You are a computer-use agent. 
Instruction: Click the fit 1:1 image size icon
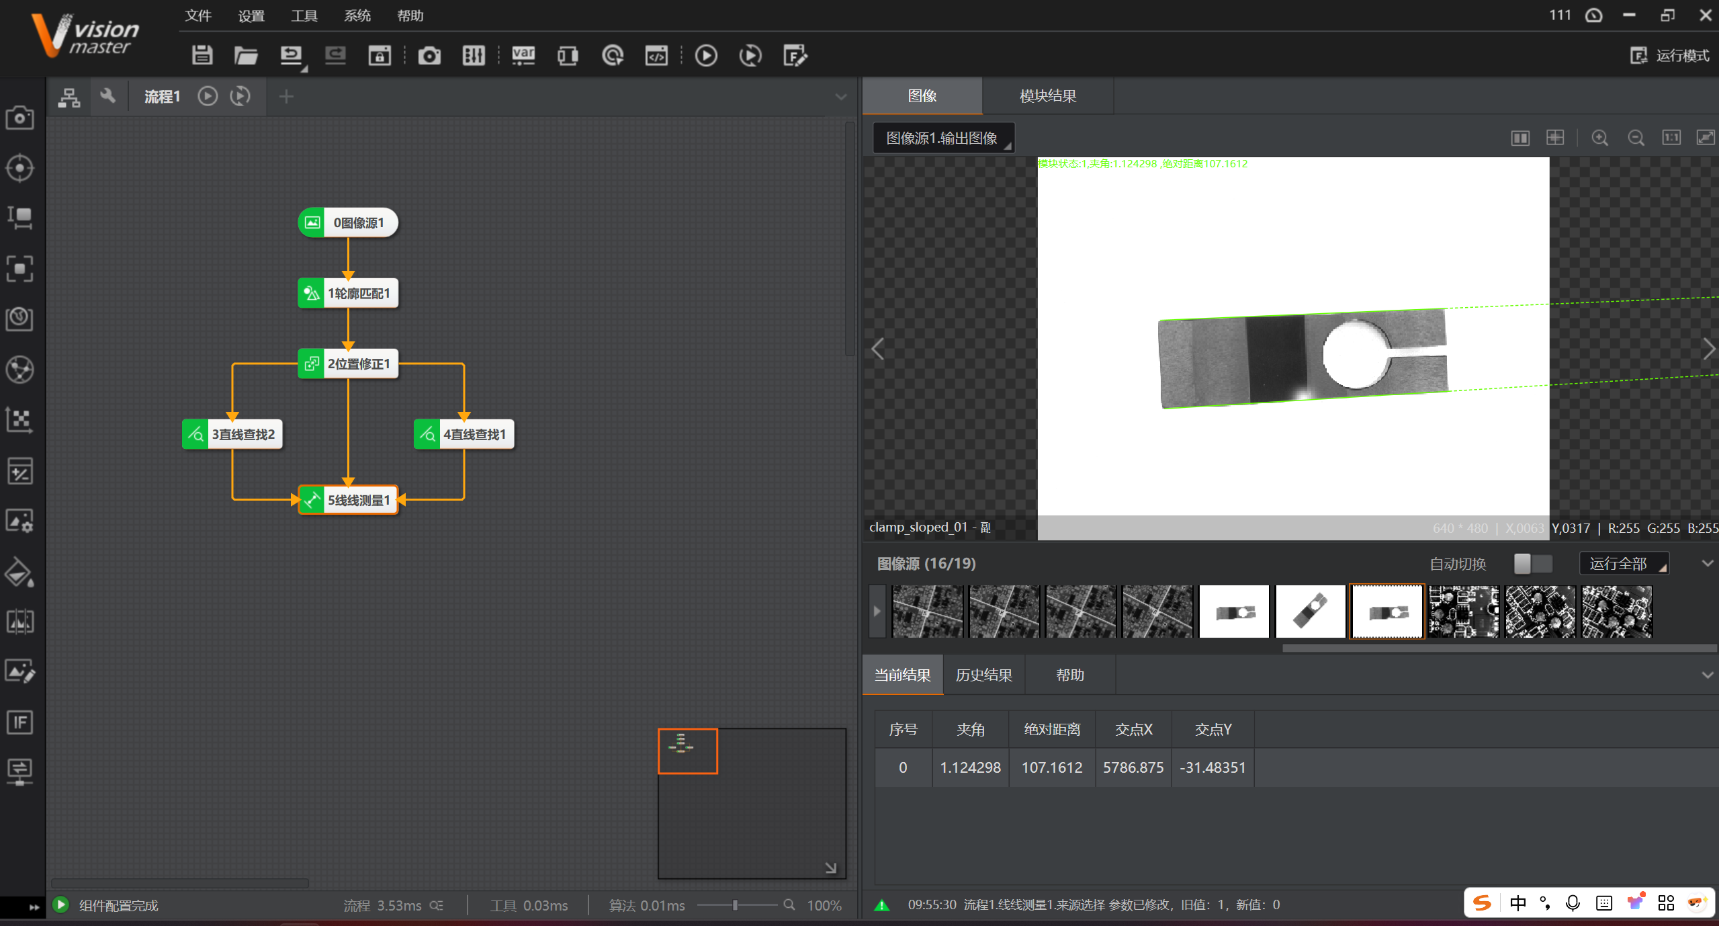tap(1671, 138)
